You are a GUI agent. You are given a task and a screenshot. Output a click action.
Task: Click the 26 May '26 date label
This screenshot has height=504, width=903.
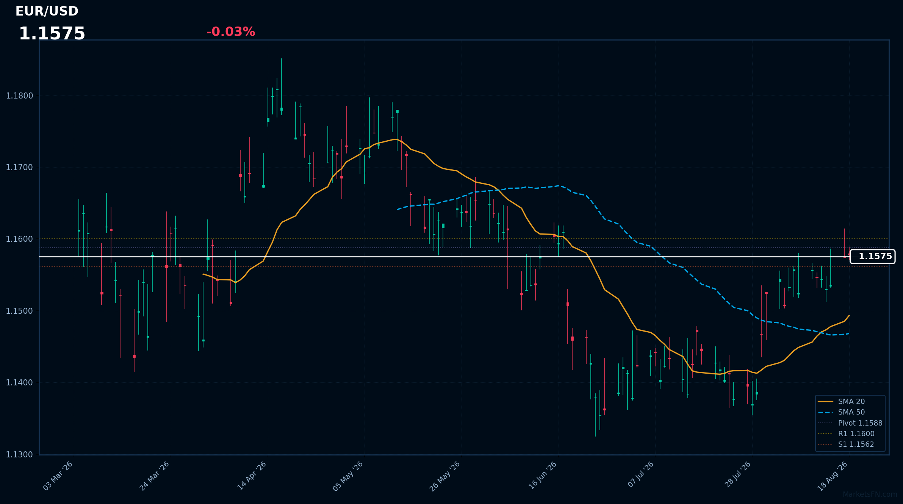tap(445, 476)
